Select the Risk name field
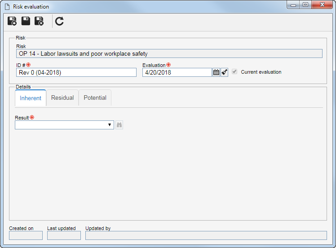 click(169, 53)
